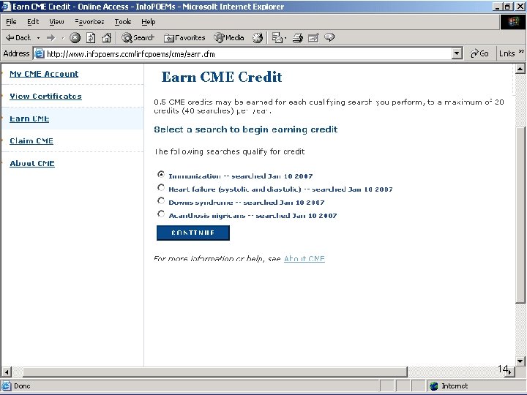Open the Media toolbar button
The height and width of the screenshot is (395, 527).
[x=229, y=37]
